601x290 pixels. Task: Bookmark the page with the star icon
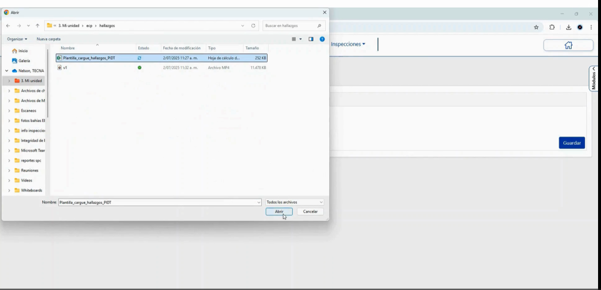536,27
